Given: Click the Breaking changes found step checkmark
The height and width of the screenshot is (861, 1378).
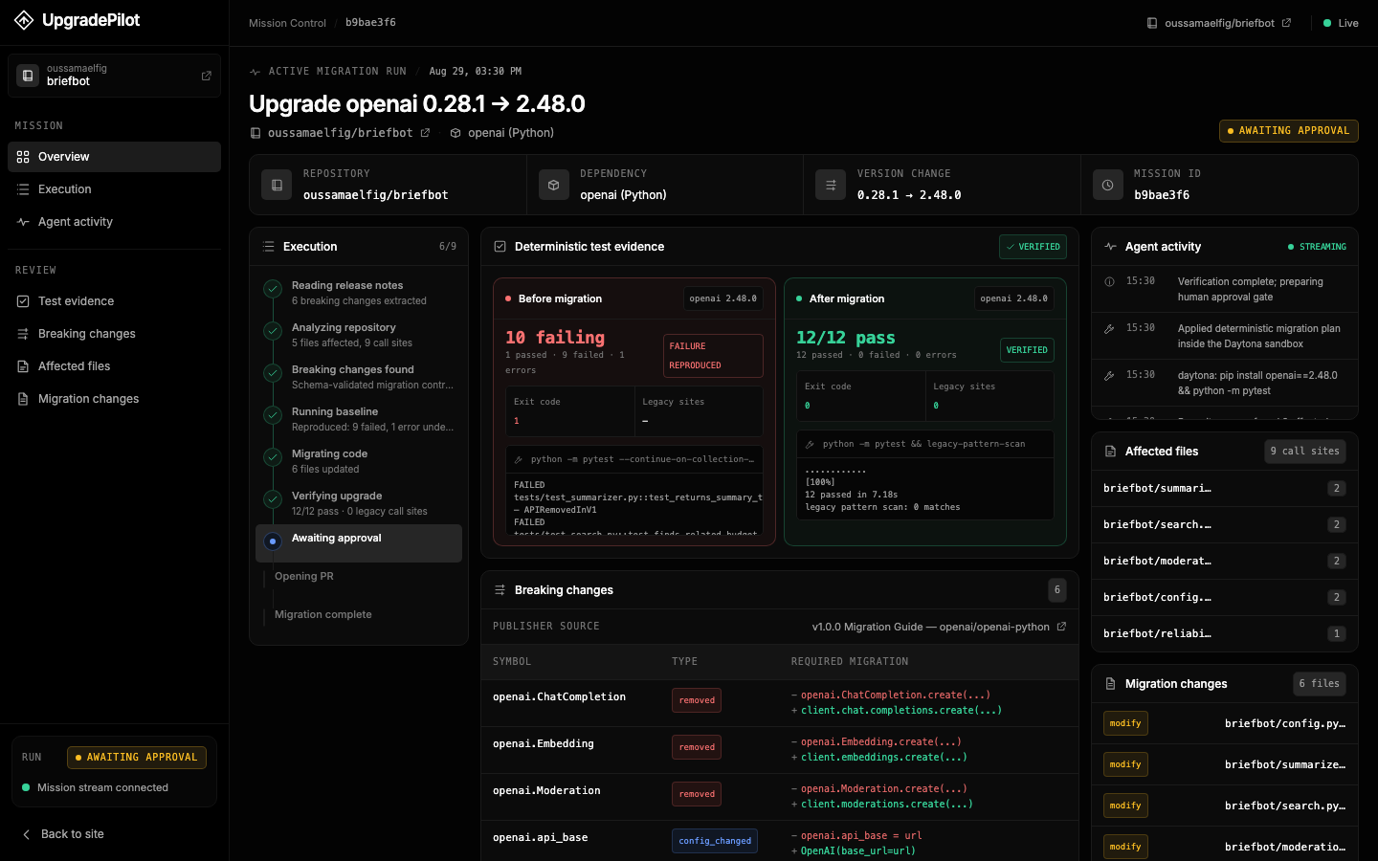Looking at the screenshot, I should tap(273, 372).
